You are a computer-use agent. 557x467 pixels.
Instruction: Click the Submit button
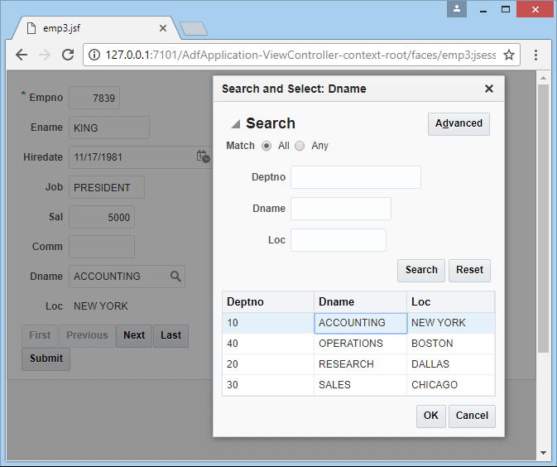pos(46,359)
